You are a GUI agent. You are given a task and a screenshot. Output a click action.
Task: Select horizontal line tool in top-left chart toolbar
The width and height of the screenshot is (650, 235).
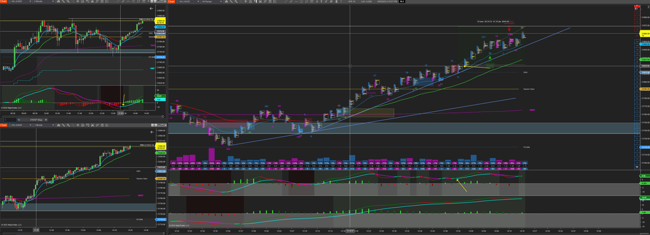[x=128, y=2]
